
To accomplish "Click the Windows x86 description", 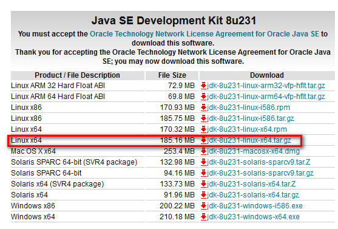I will point(33,206).
